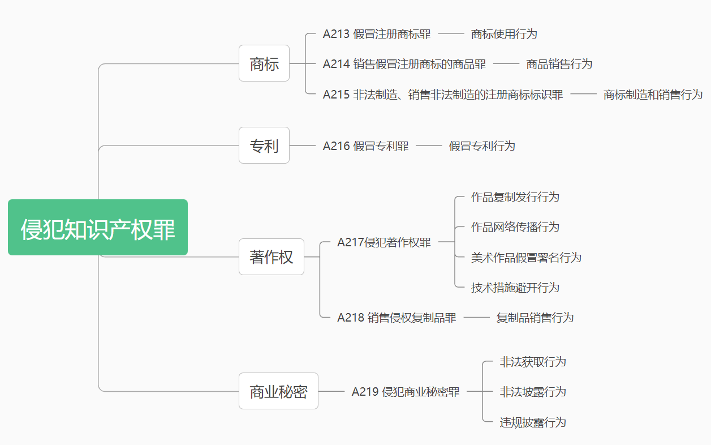Click the 商标 branch node
This screenshot has width=711, height=445.
264,63
